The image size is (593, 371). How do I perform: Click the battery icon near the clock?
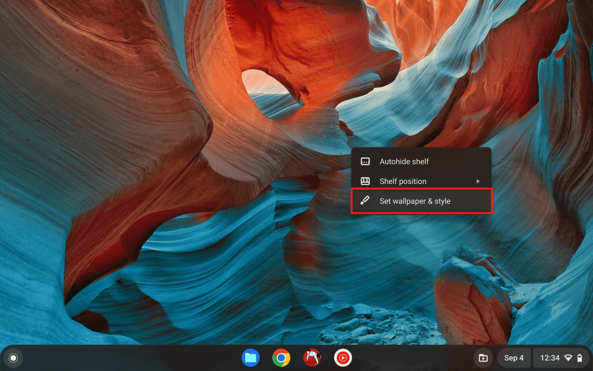[580, 358]
